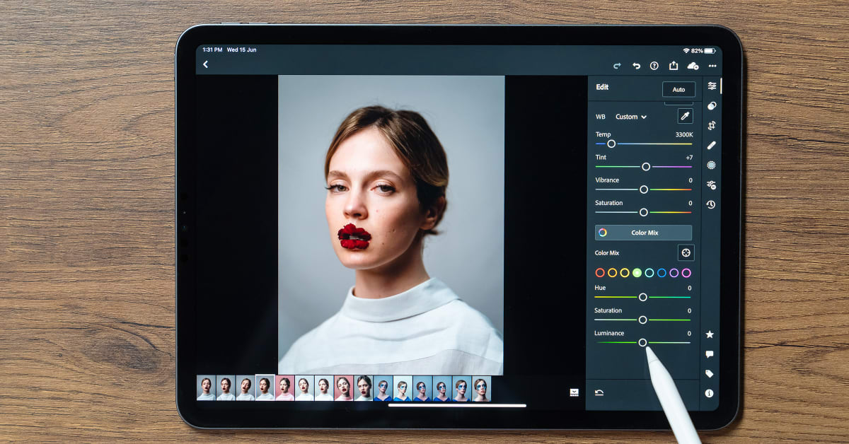Select the magenta color mix circle
Viewport: 849px width, 444px height.
pos(686,273)
